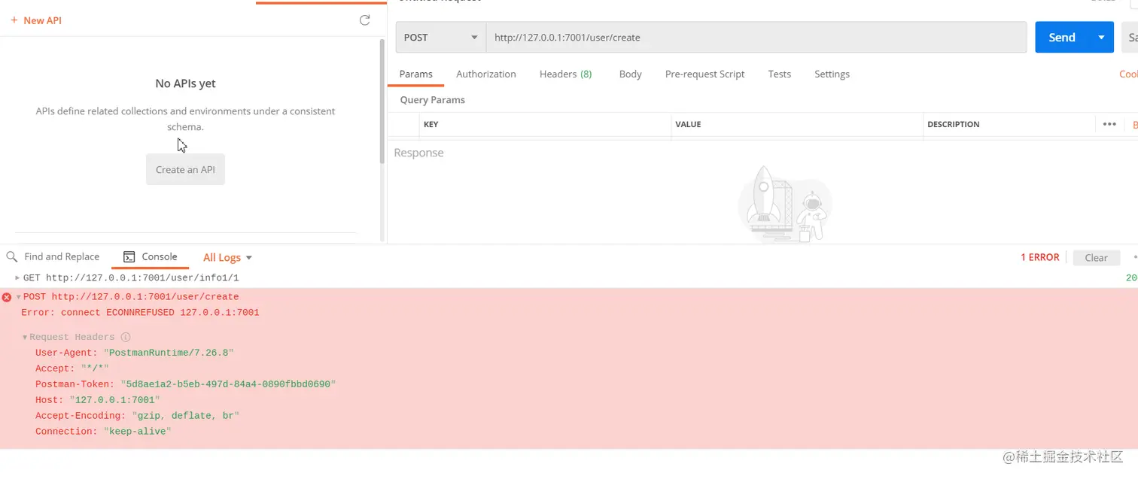Screen dimensions: 1138x479
Task: Click the Clear console button
Action: [1097, 257]
